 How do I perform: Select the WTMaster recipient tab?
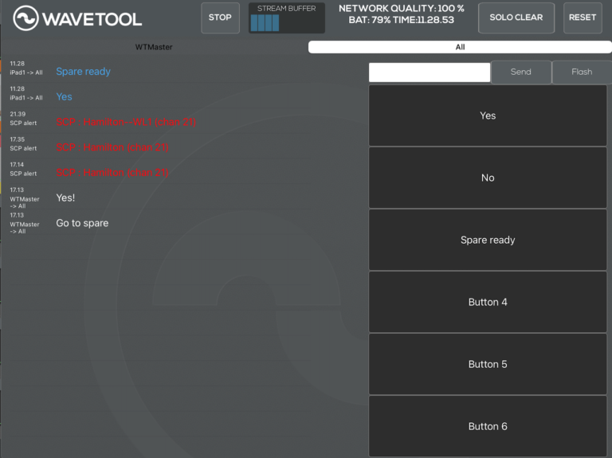tap(154, 47)
